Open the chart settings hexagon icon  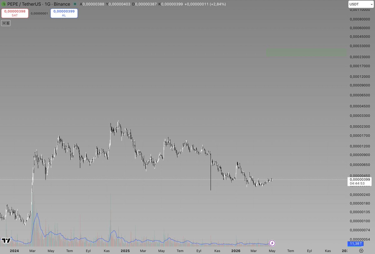[361, 251]
